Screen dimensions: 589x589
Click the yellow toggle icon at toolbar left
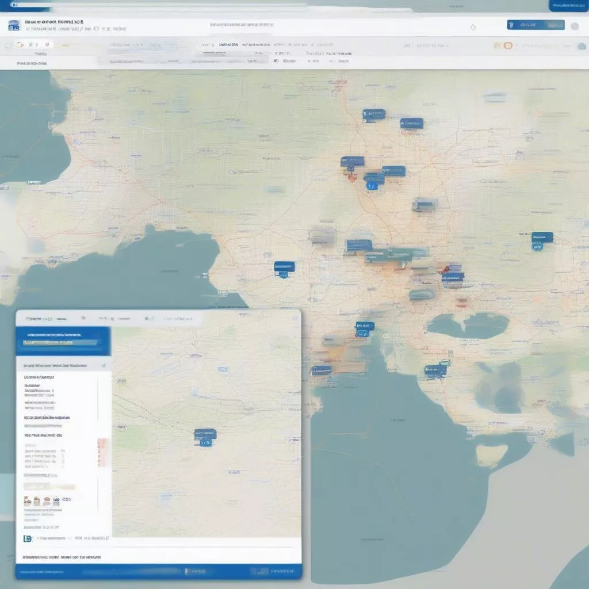(20, 45)
